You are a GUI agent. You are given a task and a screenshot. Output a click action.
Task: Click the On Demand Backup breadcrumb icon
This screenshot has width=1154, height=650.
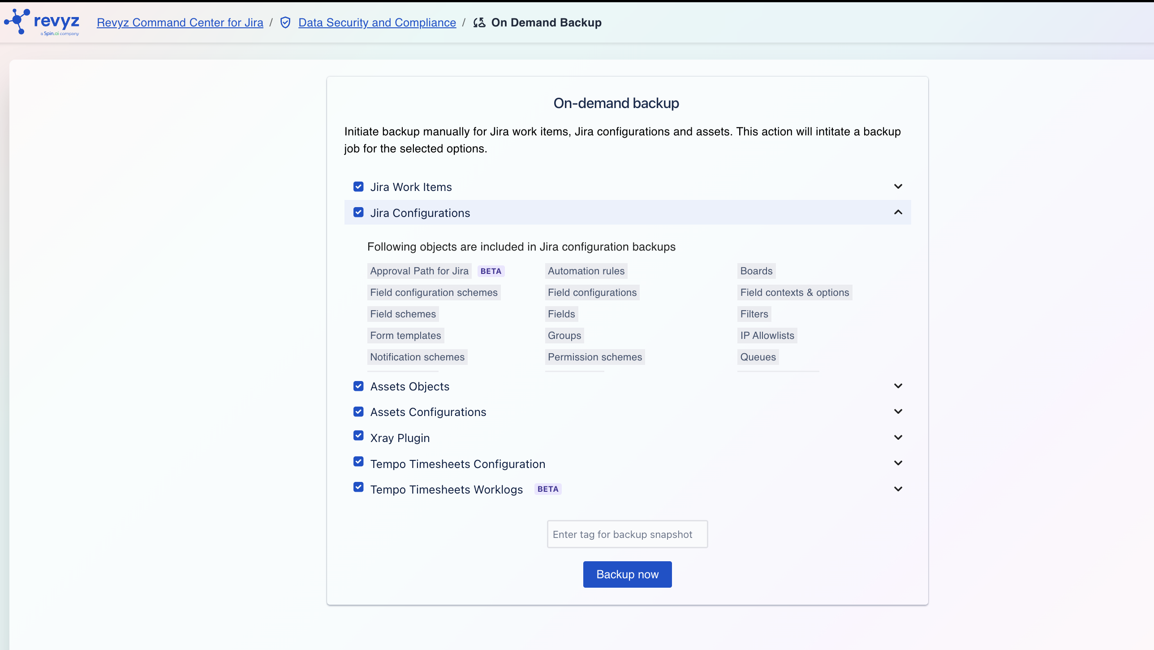(479, 22)
